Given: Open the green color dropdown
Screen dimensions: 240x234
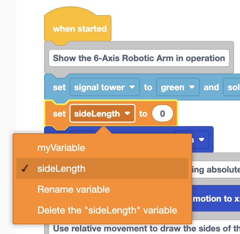Looking at the screenshot, I should click(x=178, y=87).
